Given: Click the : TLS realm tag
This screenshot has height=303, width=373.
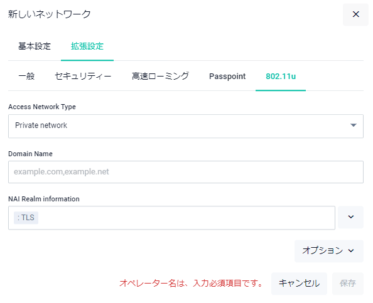Looking at the screenshot, I should [x=26, y=218].
